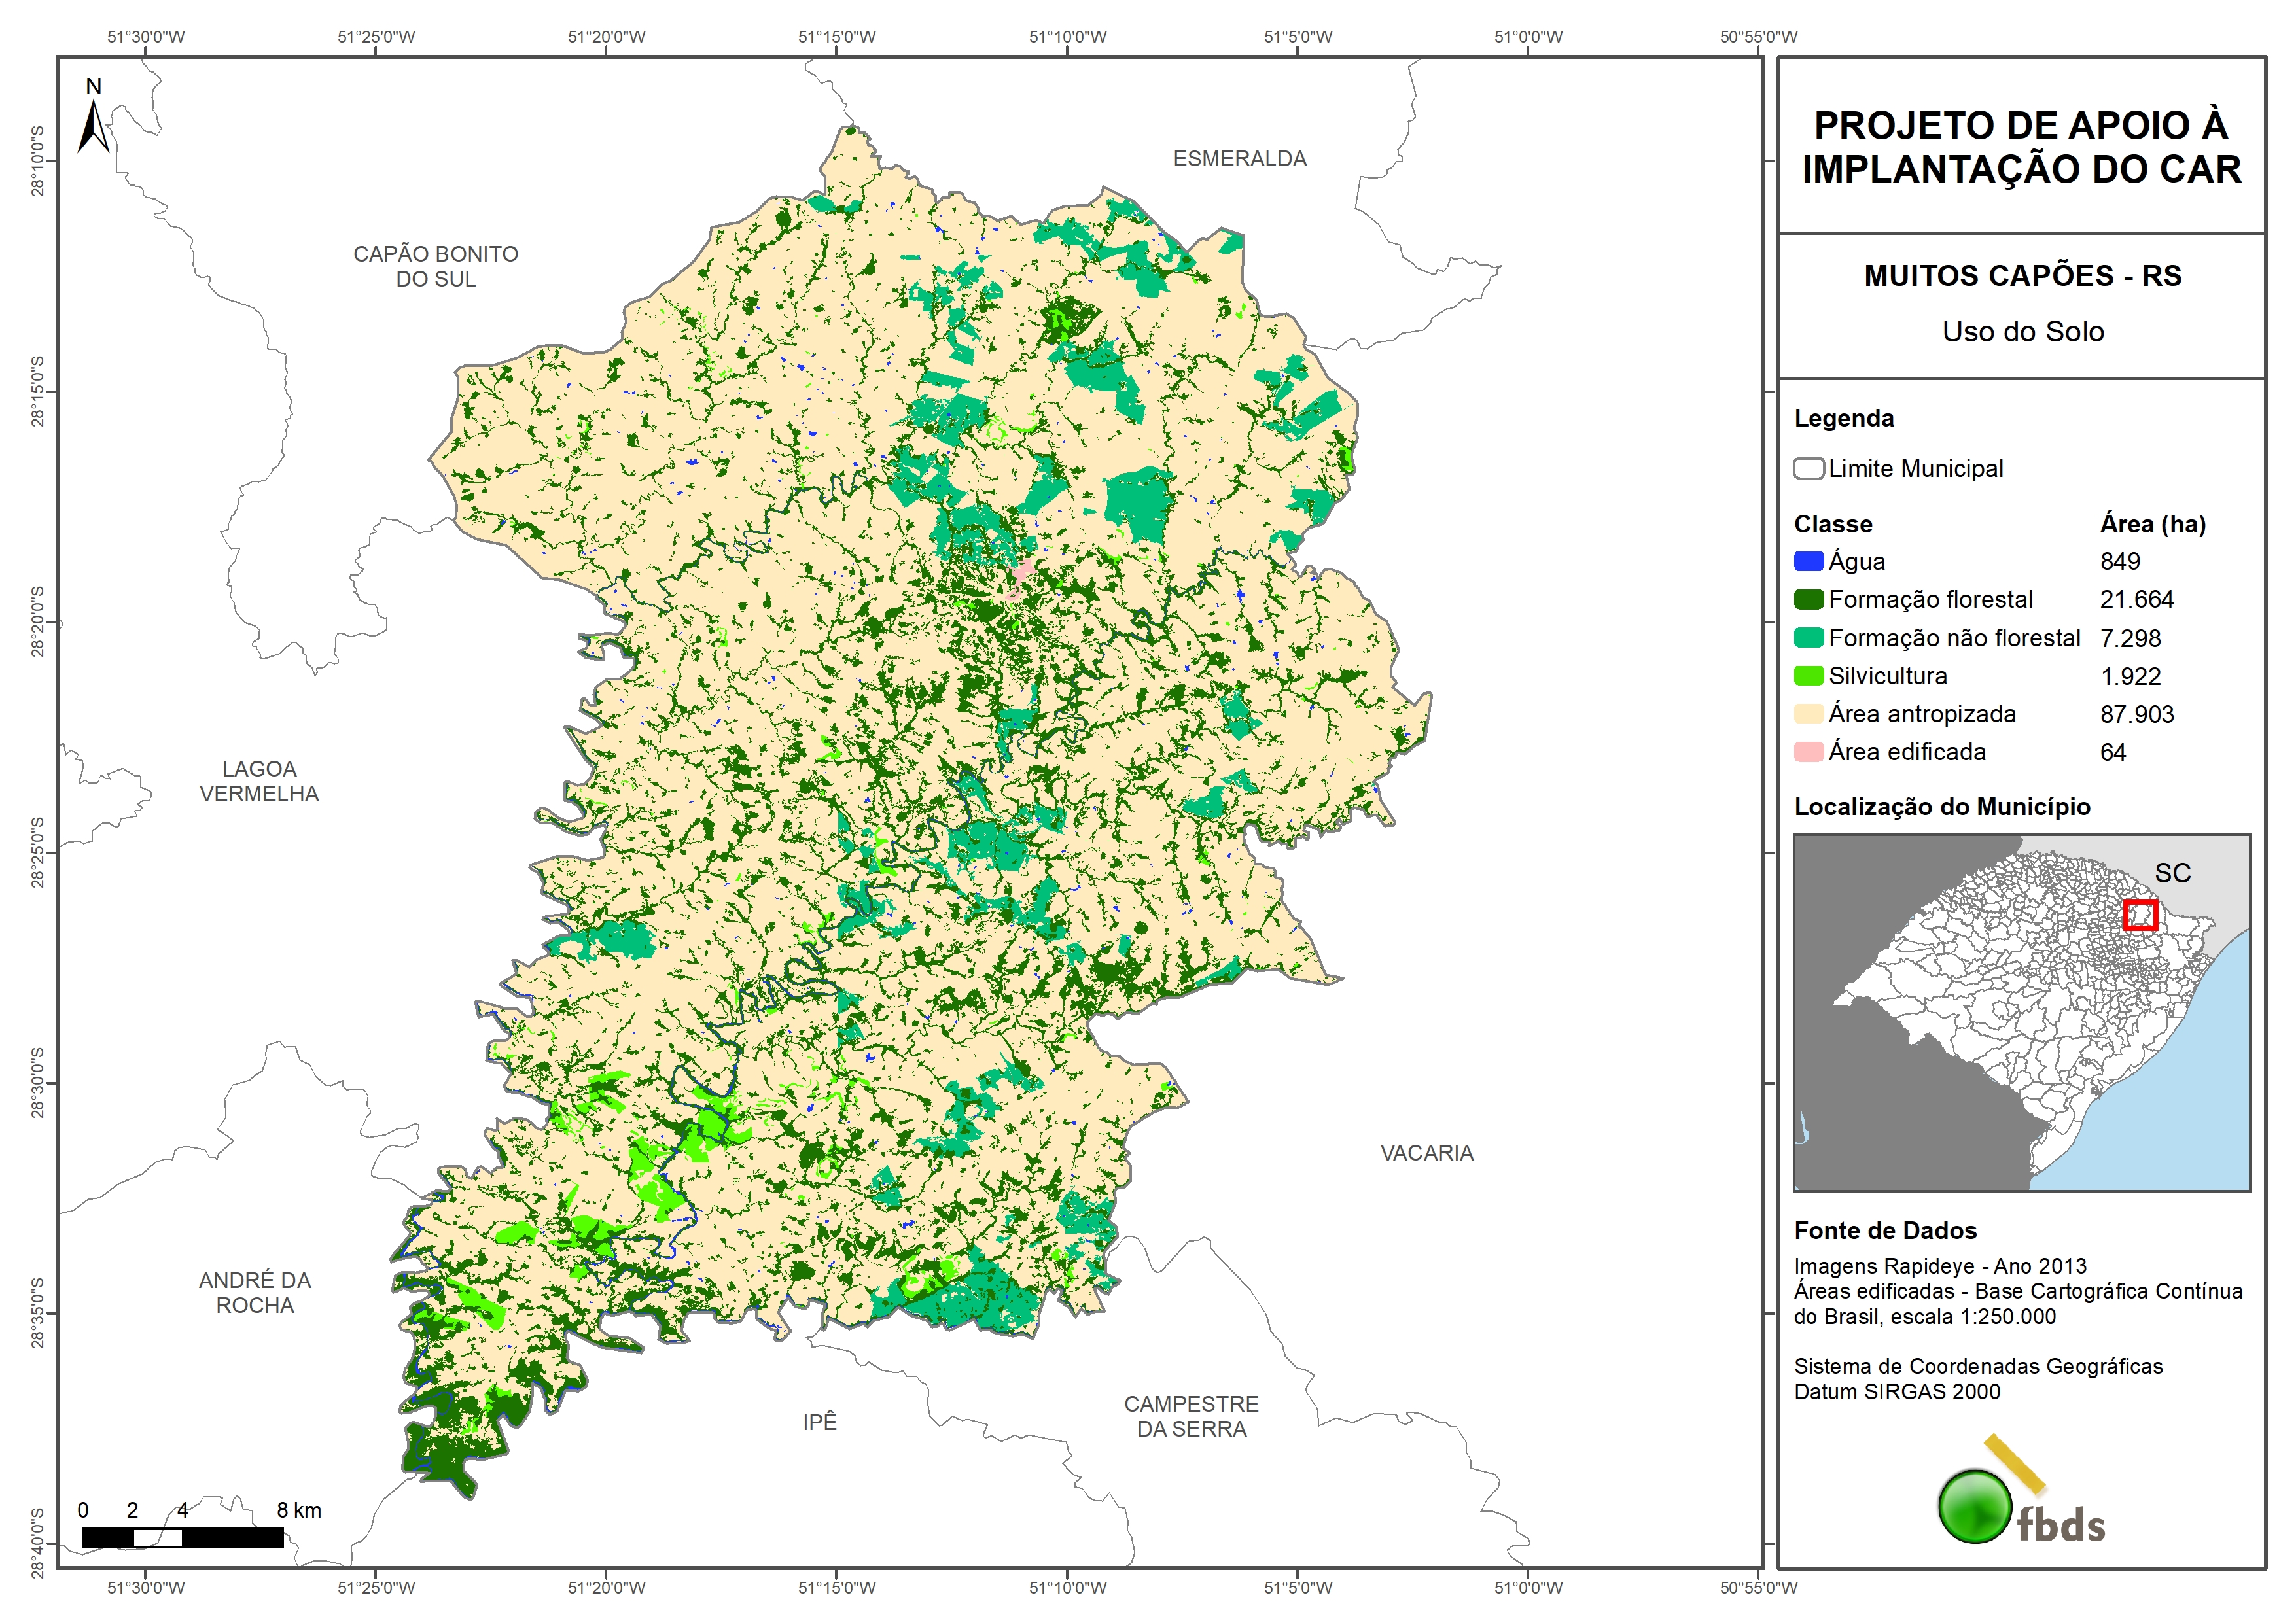Click the Área edificada pink swatch
The width and height of the screenshot is (2296, 1623).
coord(1808,751)
